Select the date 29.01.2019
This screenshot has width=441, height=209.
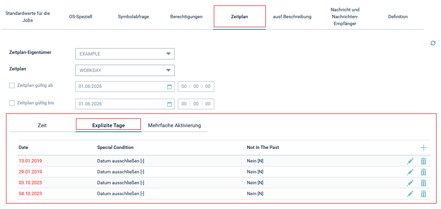coord(30,172)
